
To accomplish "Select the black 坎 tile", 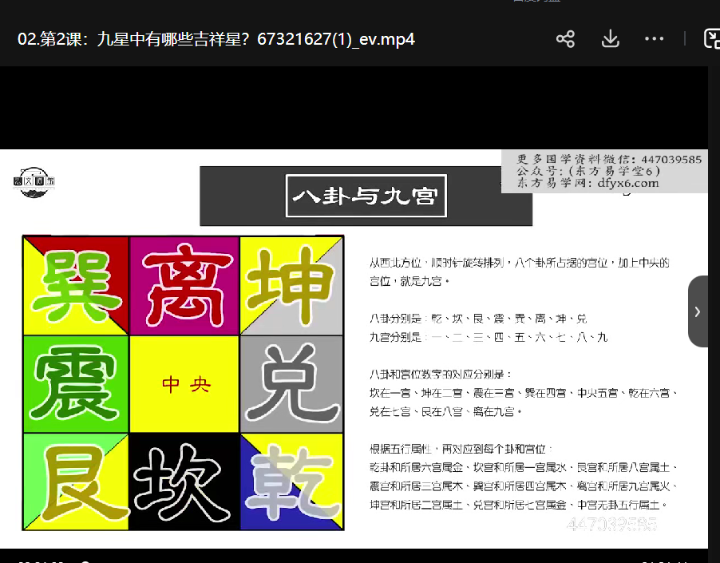I will click(184, 482).
